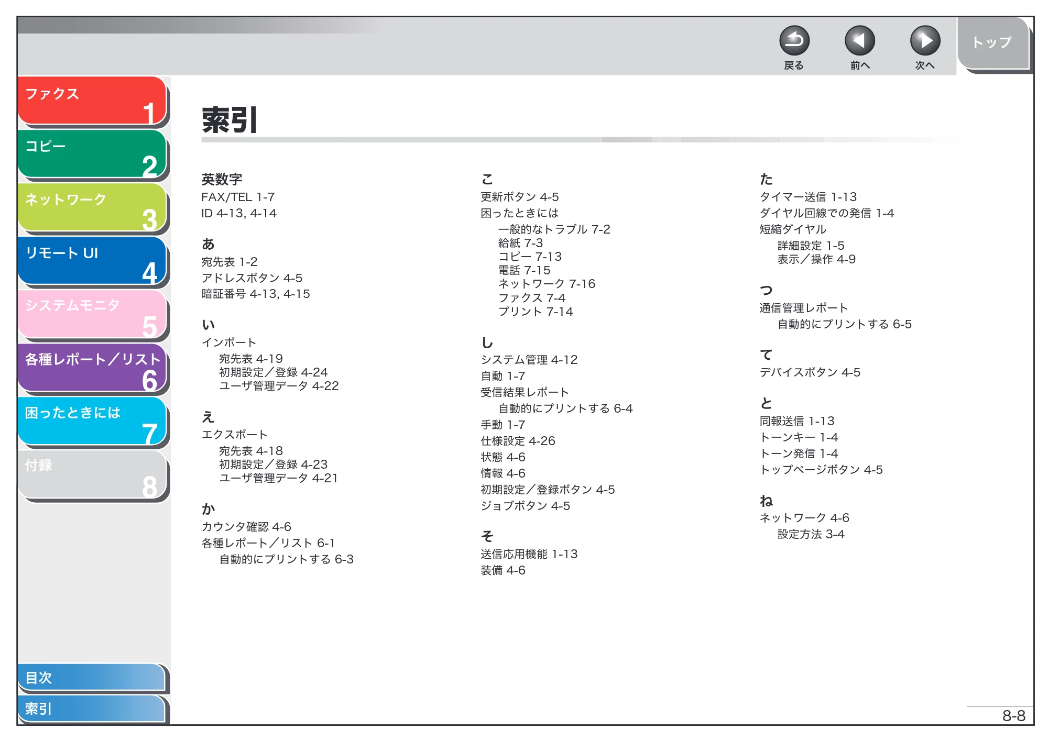The image size is (1048, 741).
Task: Click the 前へ (previous page) arrow icon
Action: pos(859,41)
